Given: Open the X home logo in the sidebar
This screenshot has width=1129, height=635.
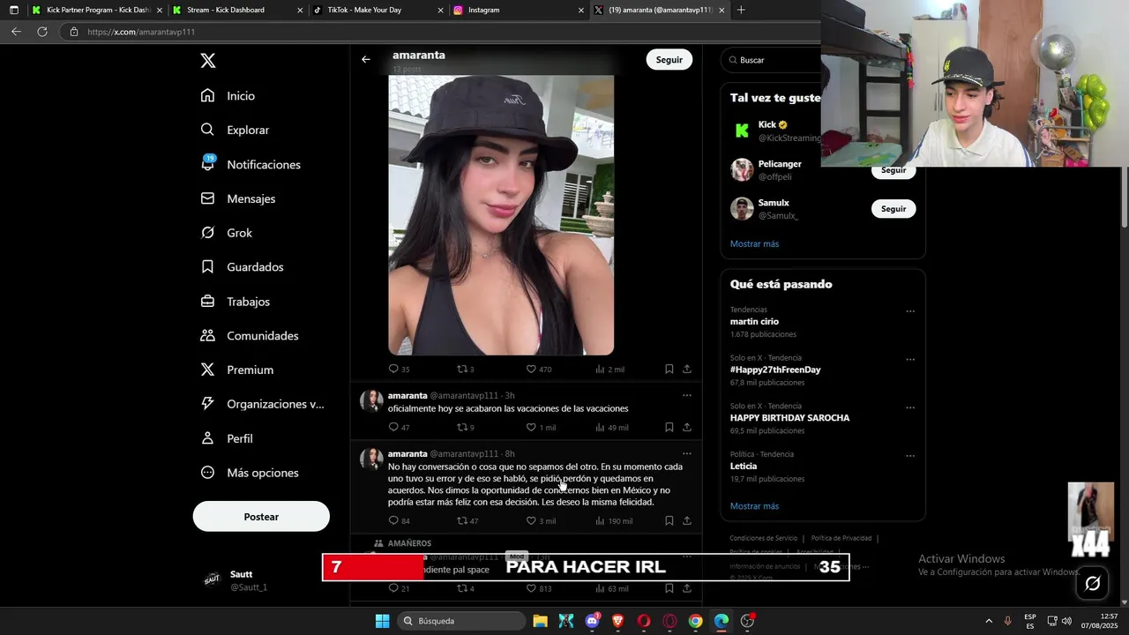Looking at the screenshot, I should [208, 61].
